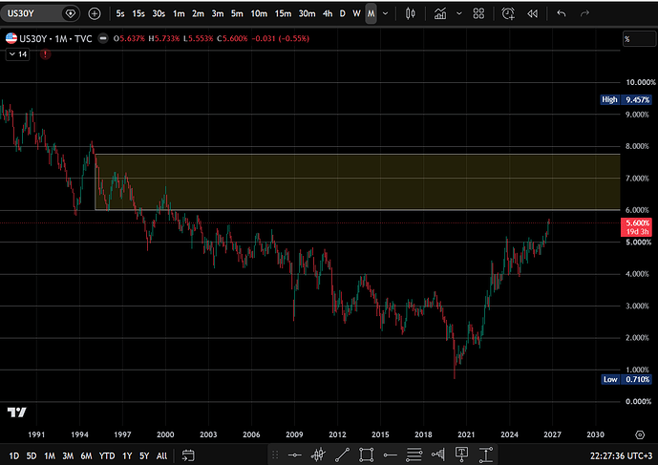
Task: Click the Low 0.710% price label
Action: pyautogui.click(x=626, y=379)
